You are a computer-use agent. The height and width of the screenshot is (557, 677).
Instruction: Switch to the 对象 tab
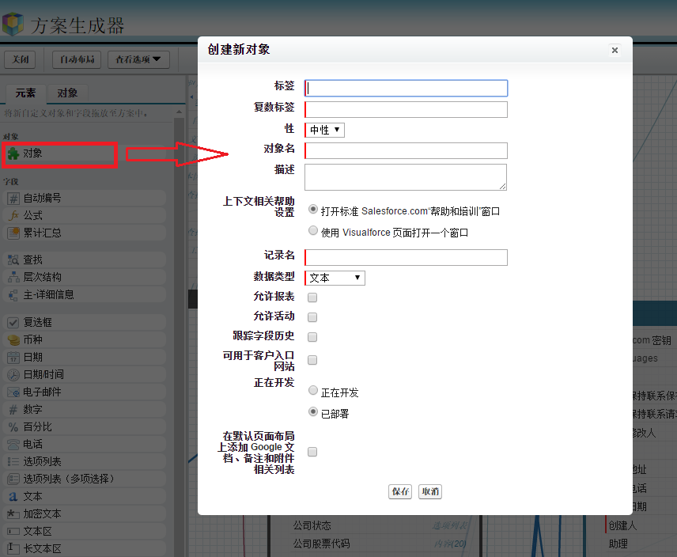tap(67, 93)
